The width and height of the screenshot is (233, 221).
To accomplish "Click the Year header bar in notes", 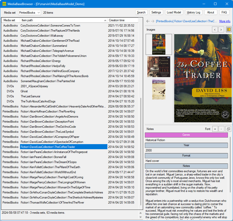I will point(186,145).
